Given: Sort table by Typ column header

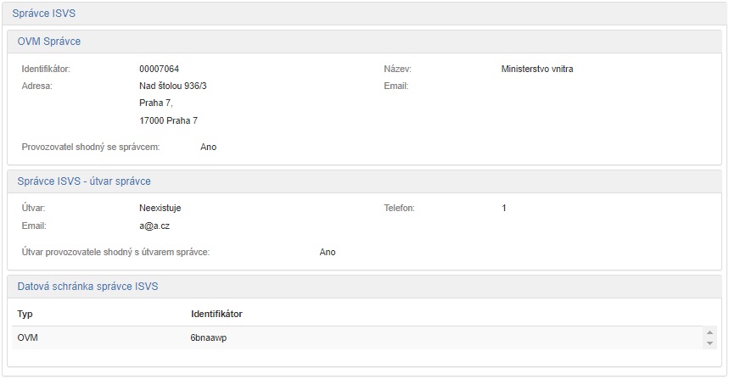Looking at the screenshot, I should tap(25, 314).
